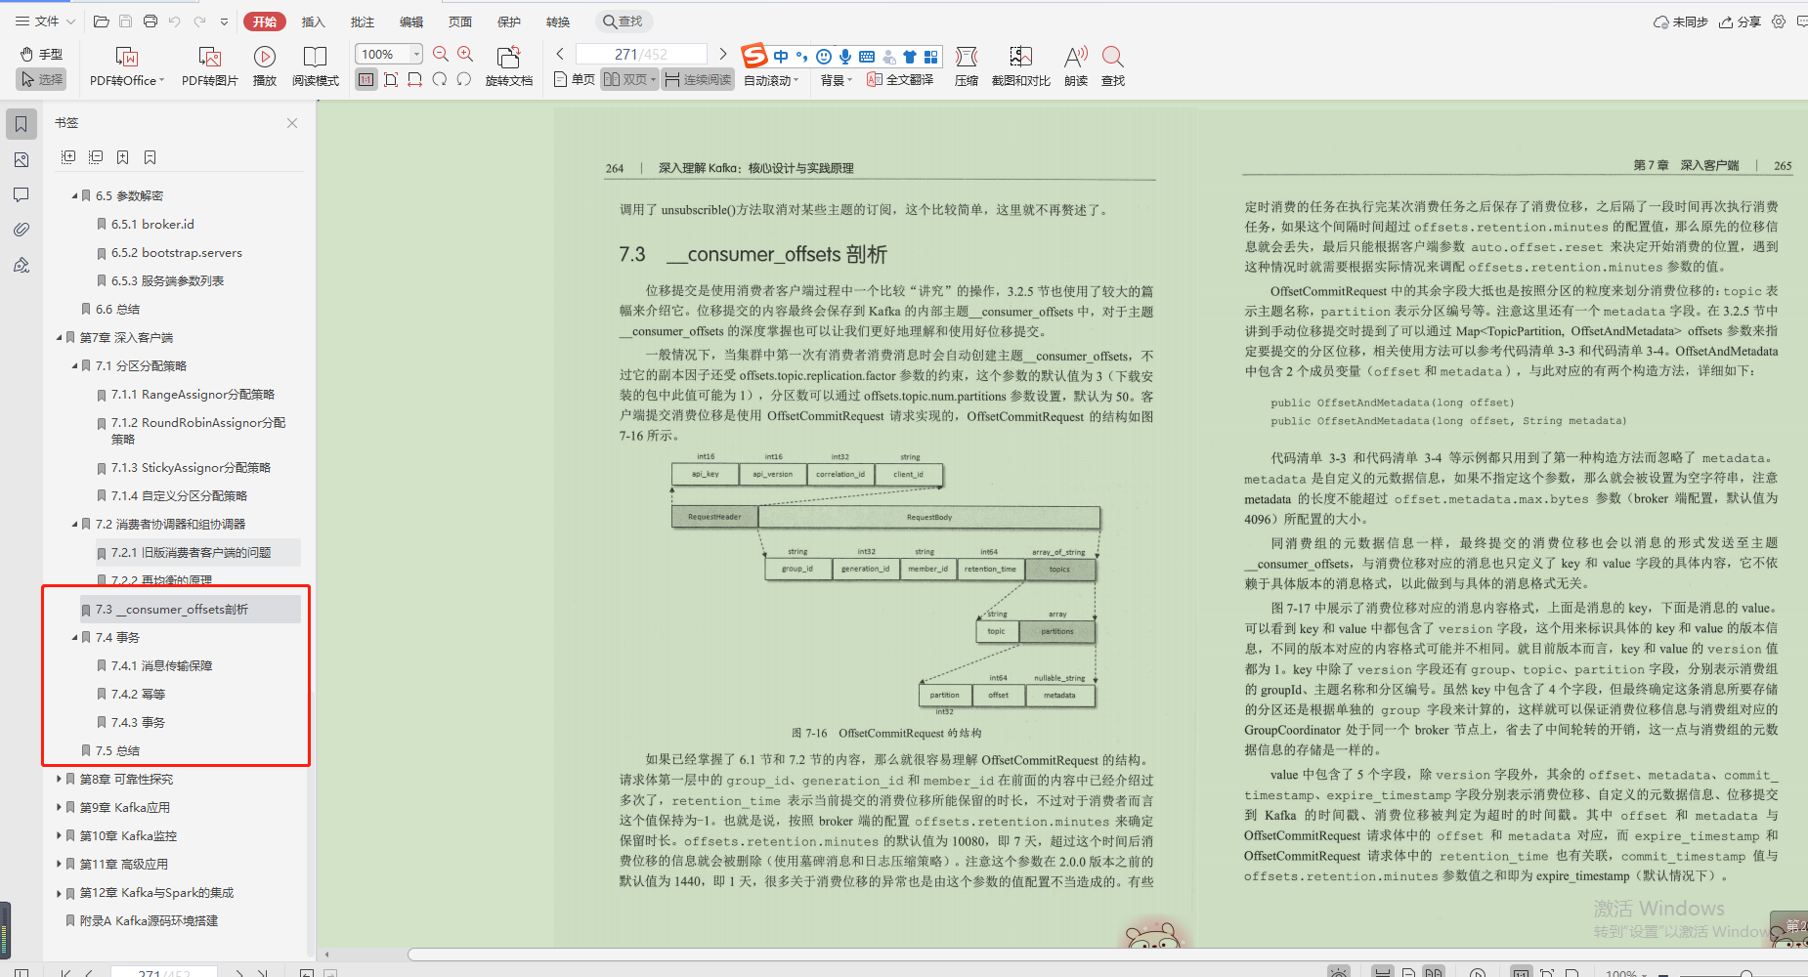Collapse 7.4 事务 bookmark node
Image resolution: width=1808 pixels, height=977 pixels.
tap(74, 638)
